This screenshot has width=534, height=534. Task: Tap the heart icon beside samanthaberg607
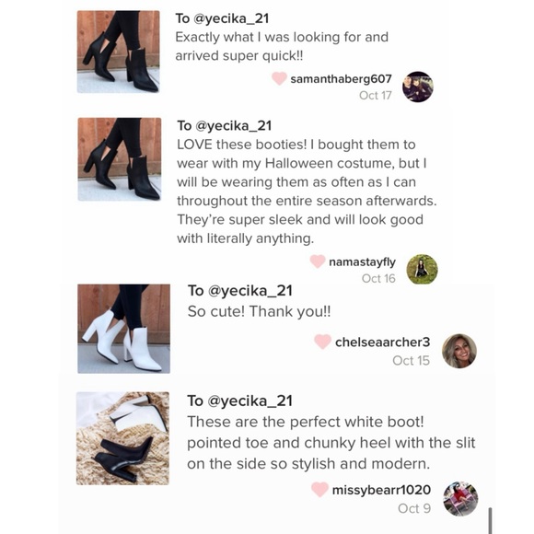coord(279,78)
